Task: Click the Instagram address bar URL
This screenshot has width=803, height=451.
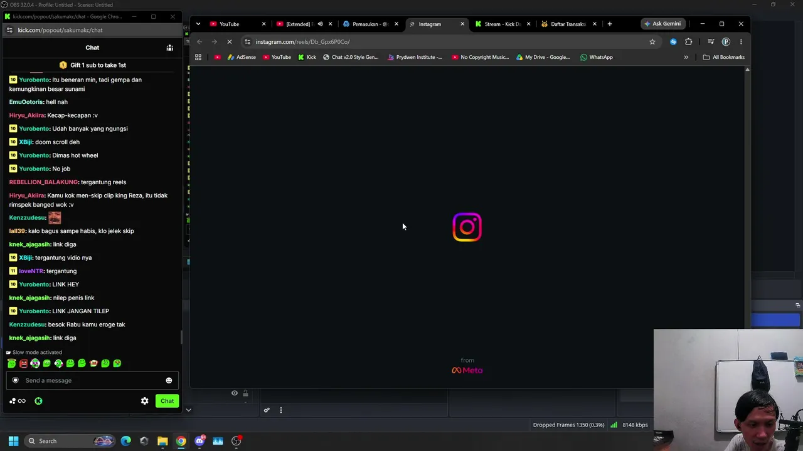Action: click(303, 42)
